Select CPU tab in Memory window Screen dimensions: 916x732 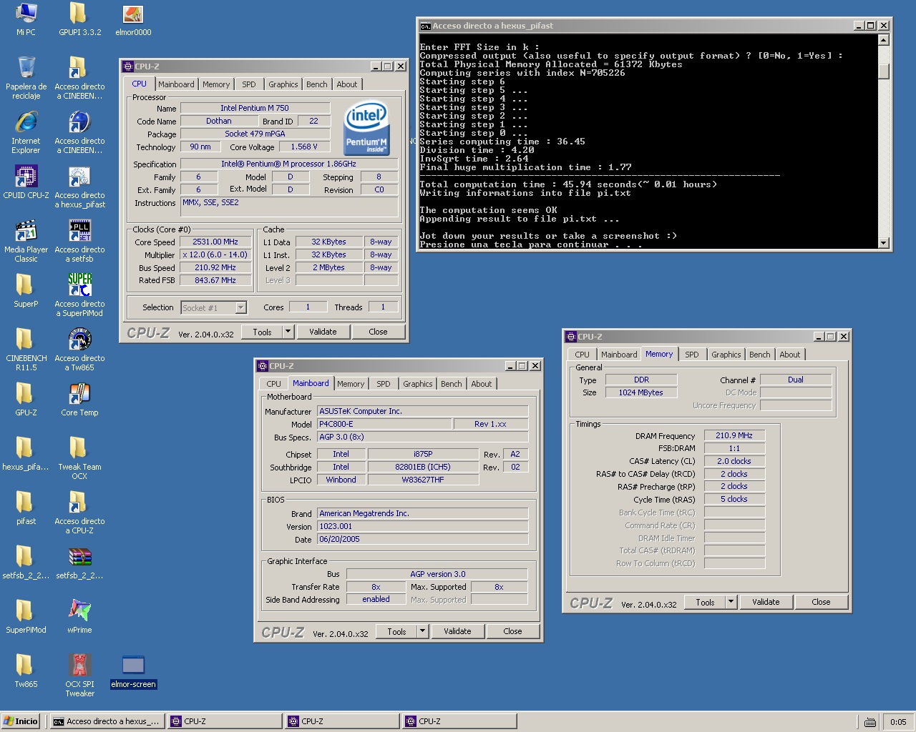point(582,355)
